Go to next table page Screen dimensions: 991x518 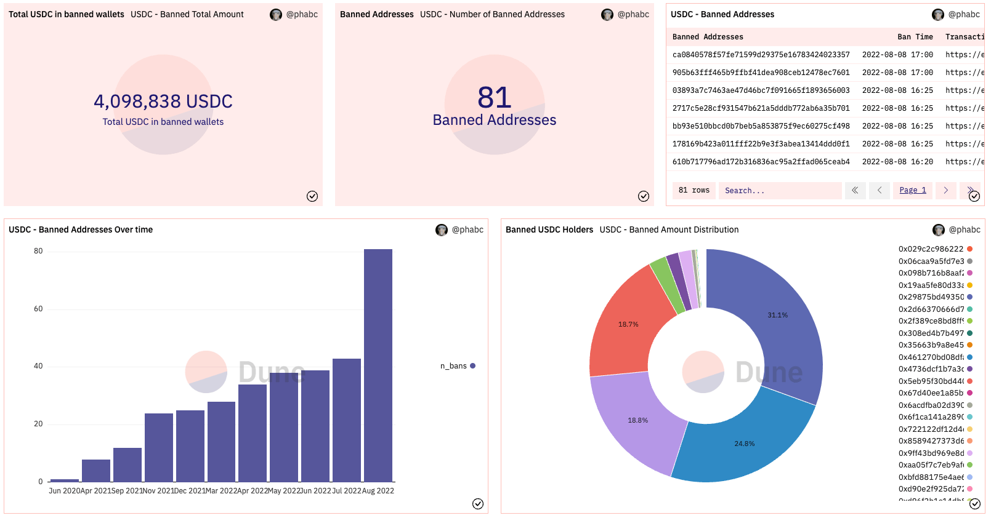point(945,191)
